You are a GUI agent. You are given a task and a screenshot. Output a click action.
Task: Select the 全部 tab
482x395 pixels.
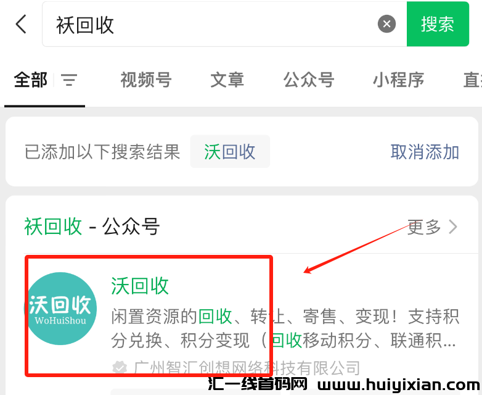click(x=30, y=80)
